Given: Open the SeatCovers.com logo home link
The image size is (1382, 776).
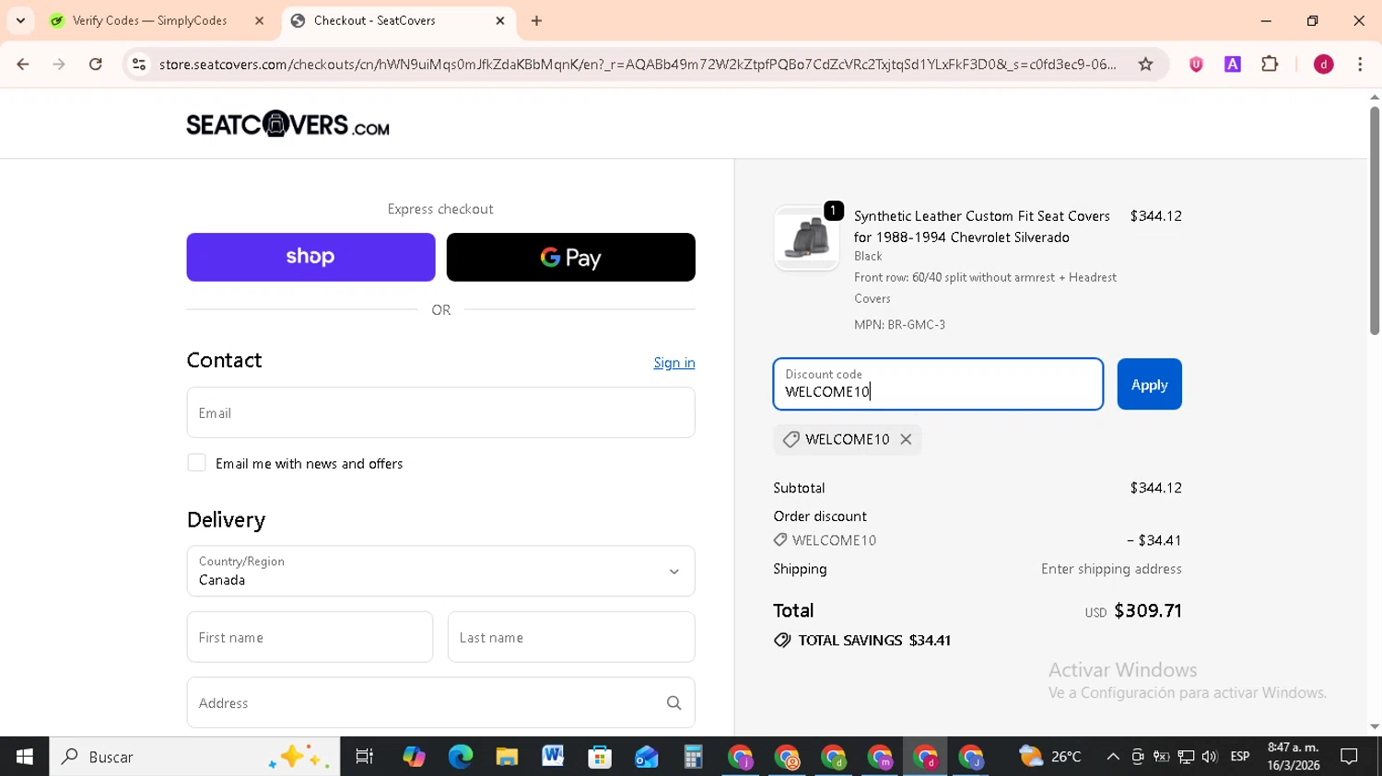Looking at the screenshot, I should click(x=287, y=124).
